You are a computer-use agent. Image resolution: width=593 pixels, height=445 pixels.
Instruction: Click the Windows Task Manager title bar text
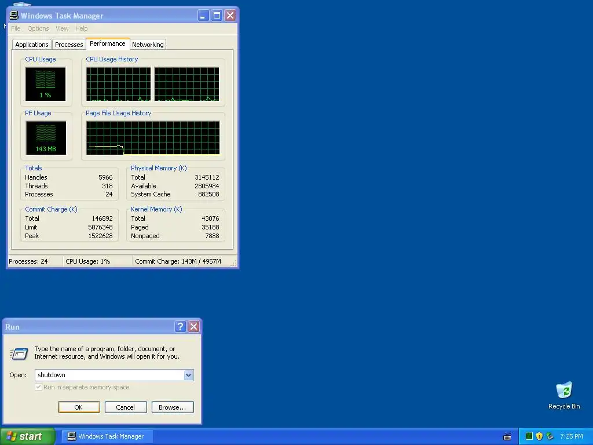coord(62,16)
